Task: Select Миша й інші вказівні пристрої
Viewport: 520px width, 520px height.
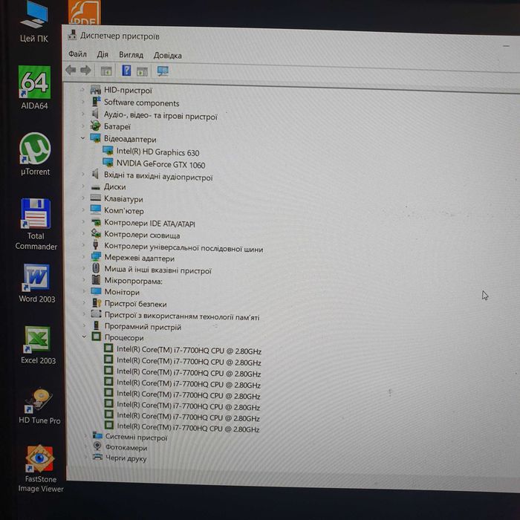Action: tap(157, 270)
